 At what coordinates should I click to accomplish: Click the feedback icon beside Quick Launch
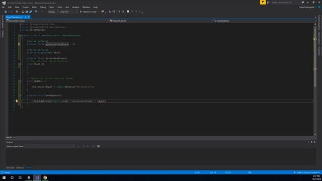[x=268, y=2]
